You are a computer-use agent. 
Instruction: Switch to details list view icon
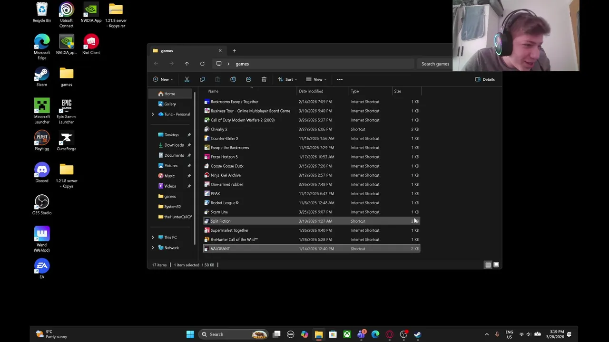488,265
